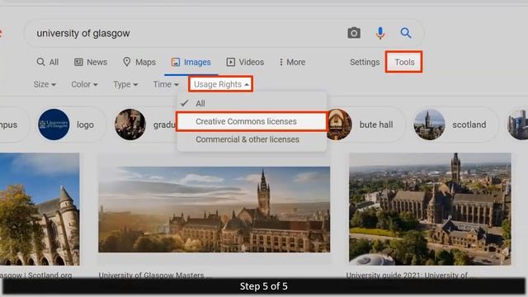Screen dimensions: 528x297
Task: Expand the More menu
Action: coord(292,62)
